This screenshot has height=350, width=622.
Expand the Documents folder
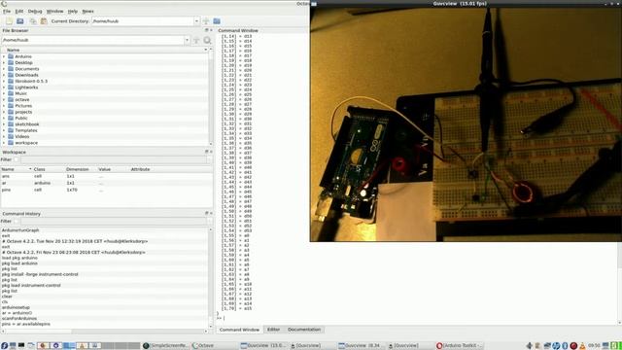[4, 69]
